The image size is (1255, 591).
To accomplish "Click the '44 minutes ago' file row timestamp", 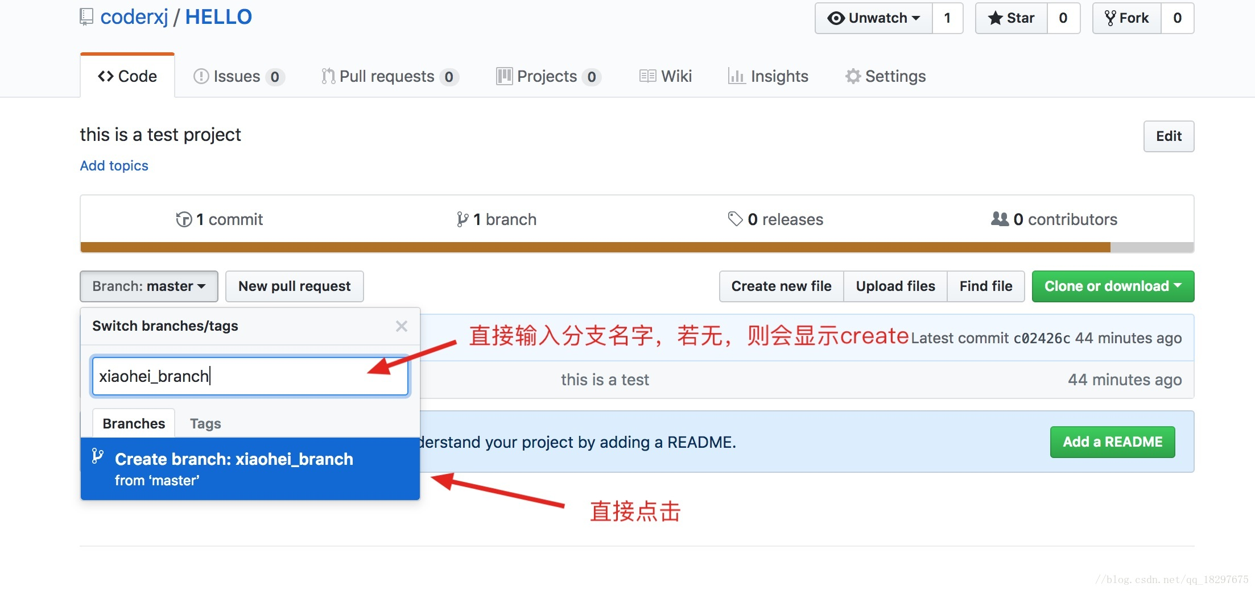I will pyautogui.click(x=1125, y=380).
